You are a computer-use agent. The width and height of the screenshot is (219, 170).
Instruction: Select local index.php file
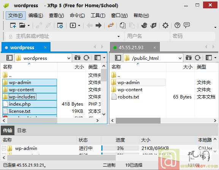tap(30, 104)
